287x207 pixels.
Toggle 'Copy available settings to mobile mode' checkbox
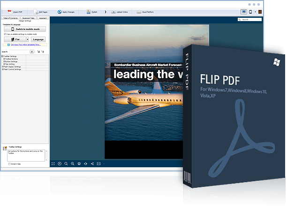(4, 34)
